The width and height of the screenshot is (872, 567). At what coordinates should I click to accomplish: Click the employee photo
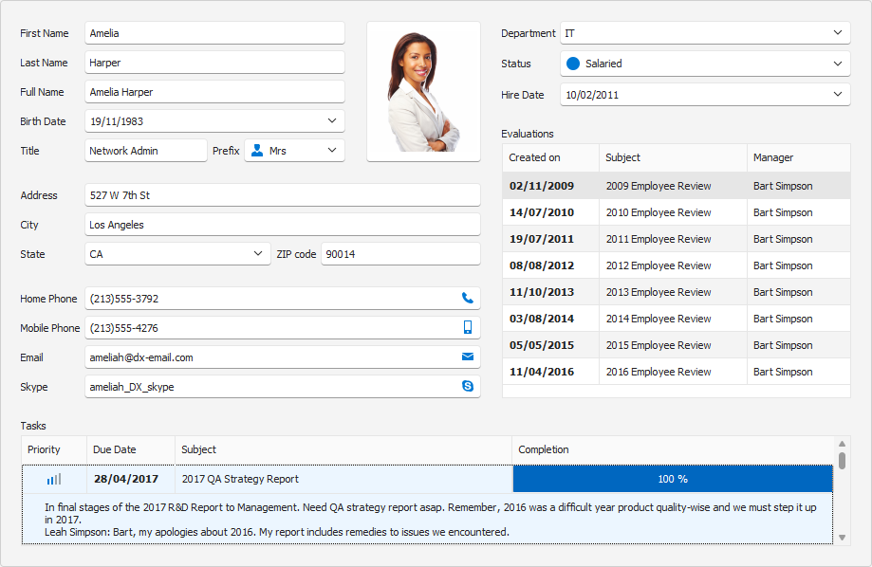(x=423, y=92)
